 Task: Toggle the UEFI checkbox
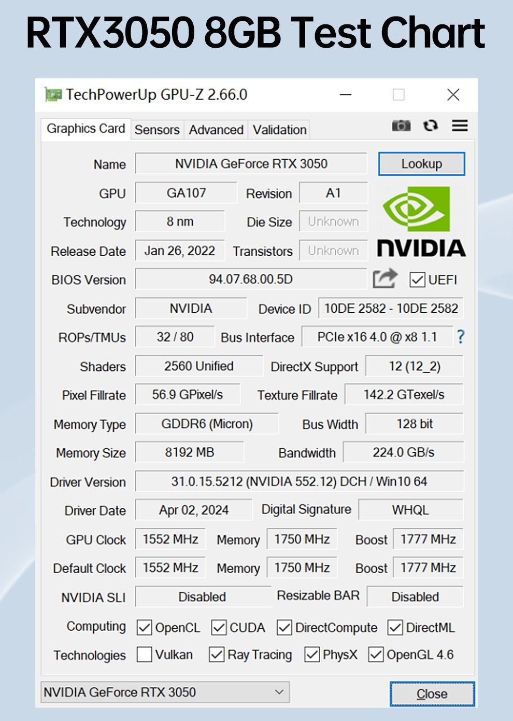[417, 280]
